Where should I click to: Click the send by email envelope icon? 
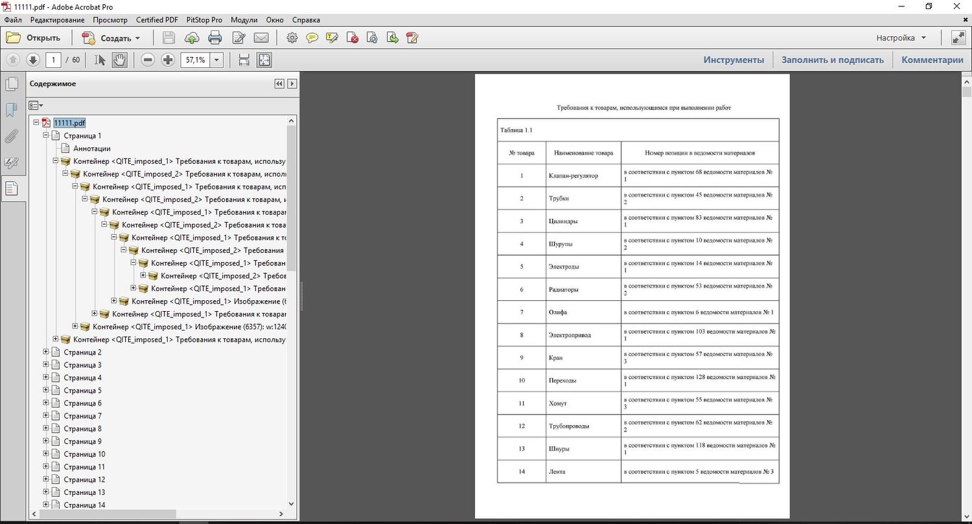(x=261, y=38)
